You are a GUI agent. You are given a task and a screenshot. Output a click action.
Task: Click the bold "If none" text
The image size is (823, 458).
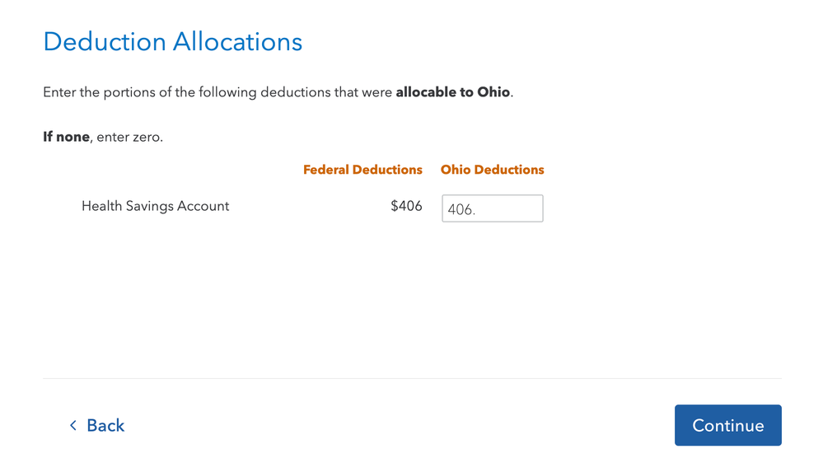pos(66,137)
